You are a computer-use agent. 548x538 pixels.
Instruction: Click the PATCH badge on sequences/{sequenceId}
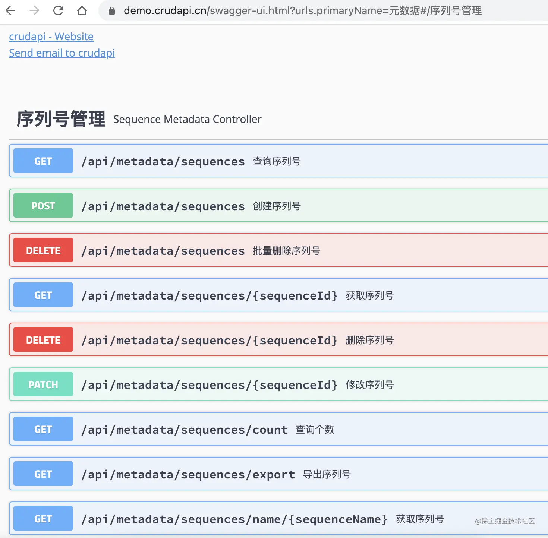(42, 384)
